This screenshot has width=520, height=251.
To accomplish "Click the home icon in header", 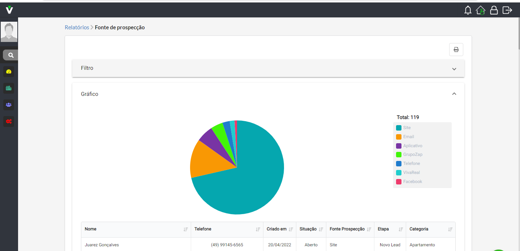I will pos(481,10).
